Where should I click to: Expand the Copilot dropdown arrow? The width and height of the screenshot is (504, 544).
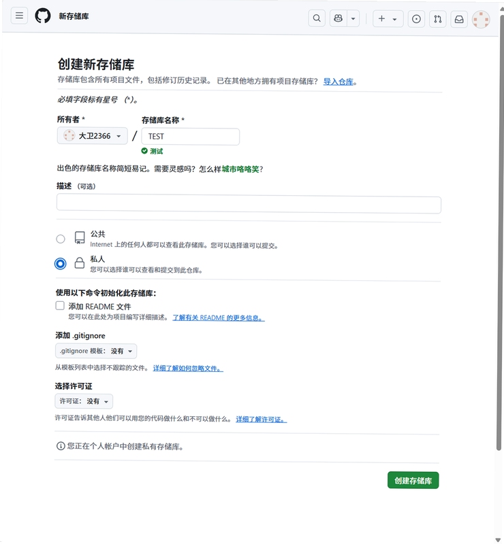point(353,18)
